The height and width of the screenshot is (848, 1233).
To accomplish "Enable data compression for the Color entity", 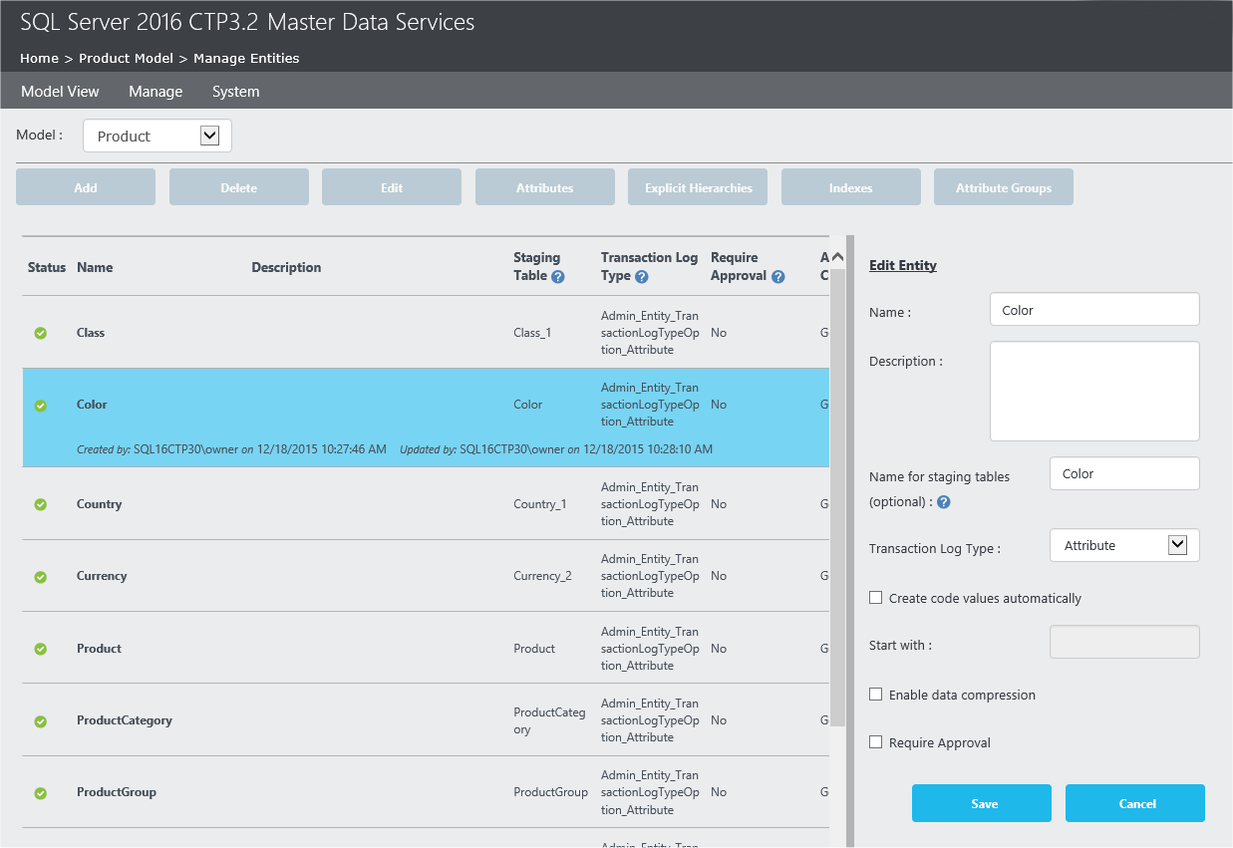I will [x=875, y=695].
